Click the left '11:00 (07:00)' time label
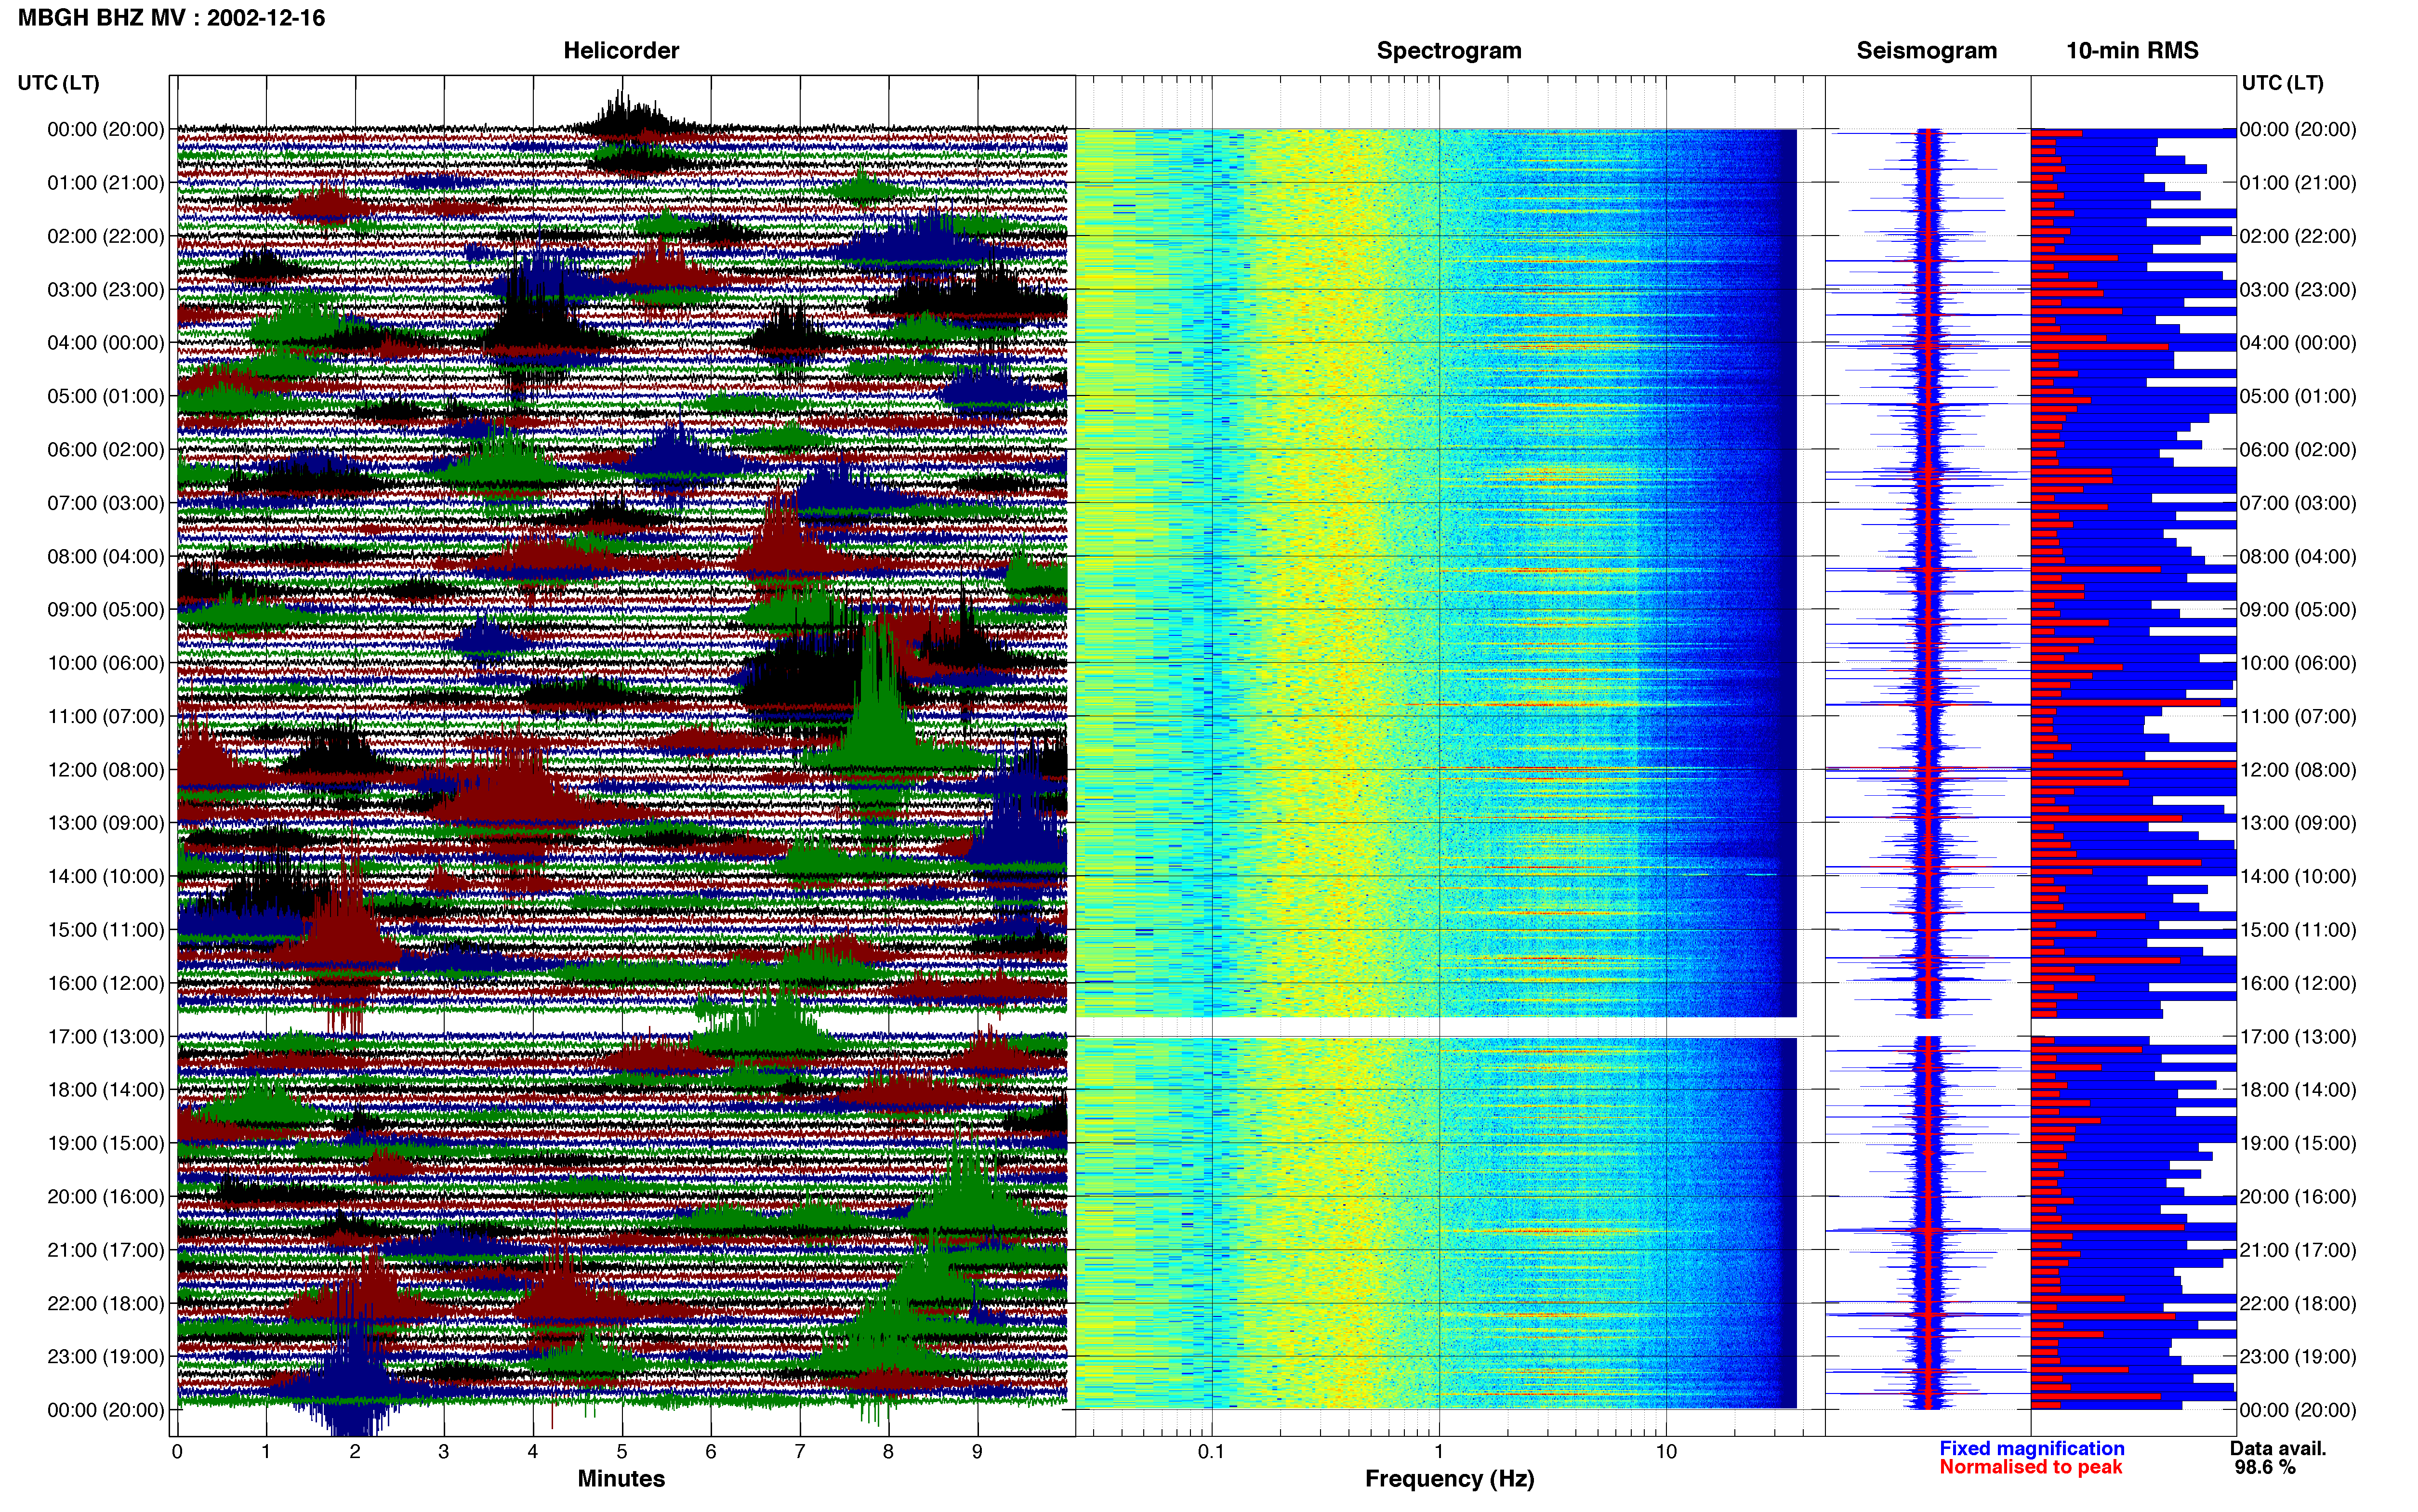 (x=106, y=717)
